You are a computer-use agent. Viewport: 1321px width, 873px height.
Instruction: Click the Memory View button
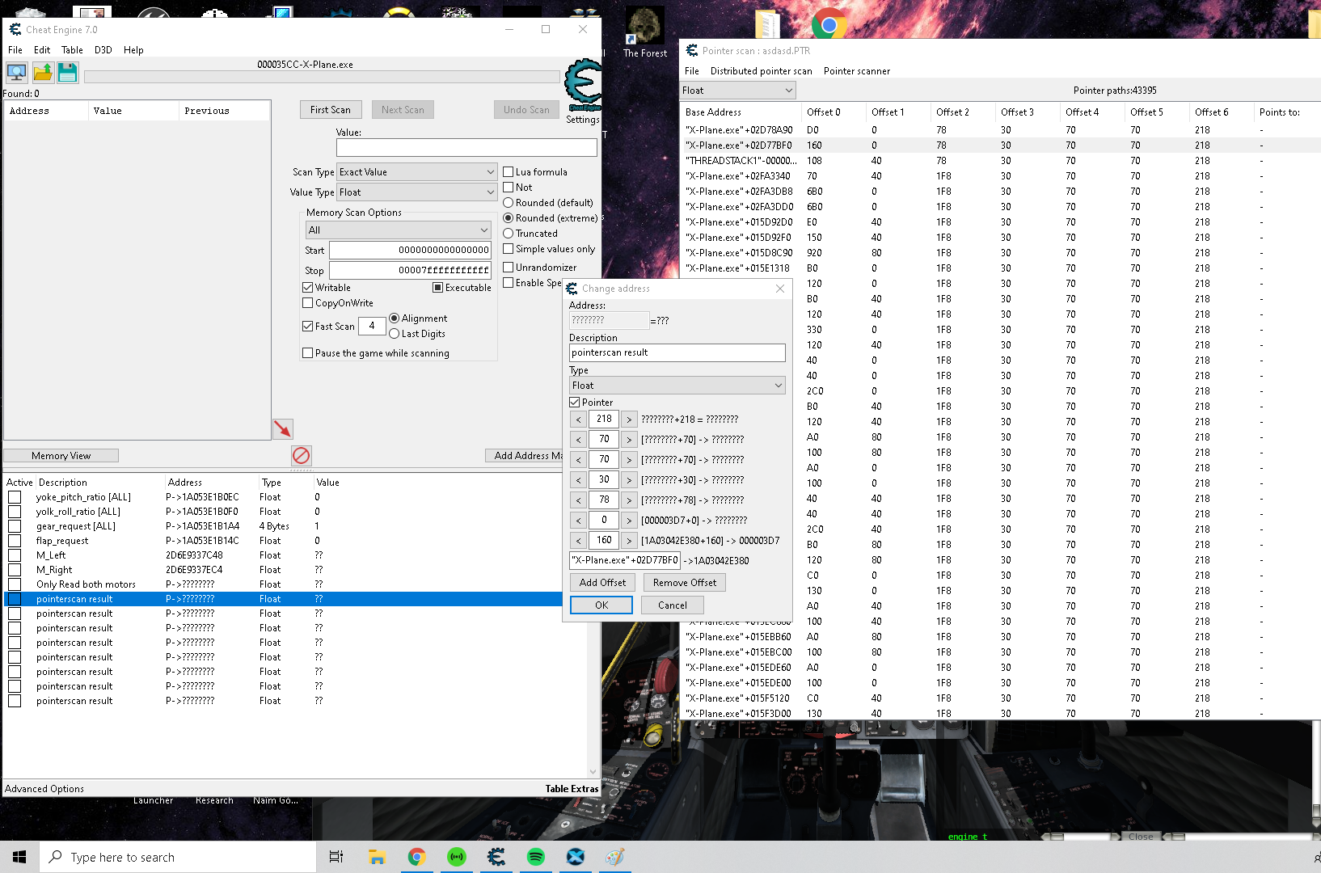pos(61,456)
